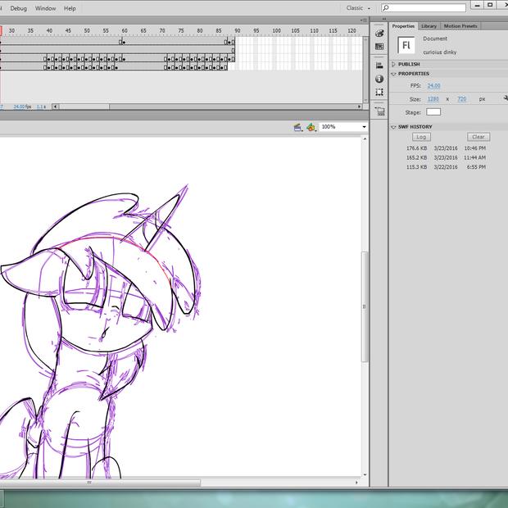508x508 pixels.
Task: Click the 'curious dinky' document name
Action: (x=440, y=52)
